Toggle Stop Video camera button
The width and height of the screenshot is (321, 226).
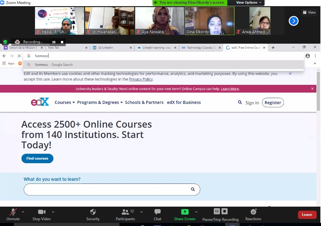click(41, 212)
